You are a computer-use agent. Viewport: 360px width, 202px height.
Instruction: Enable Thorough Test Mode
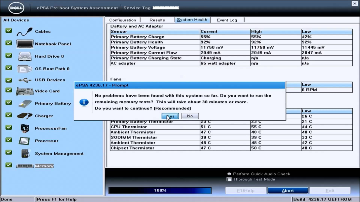229,179
